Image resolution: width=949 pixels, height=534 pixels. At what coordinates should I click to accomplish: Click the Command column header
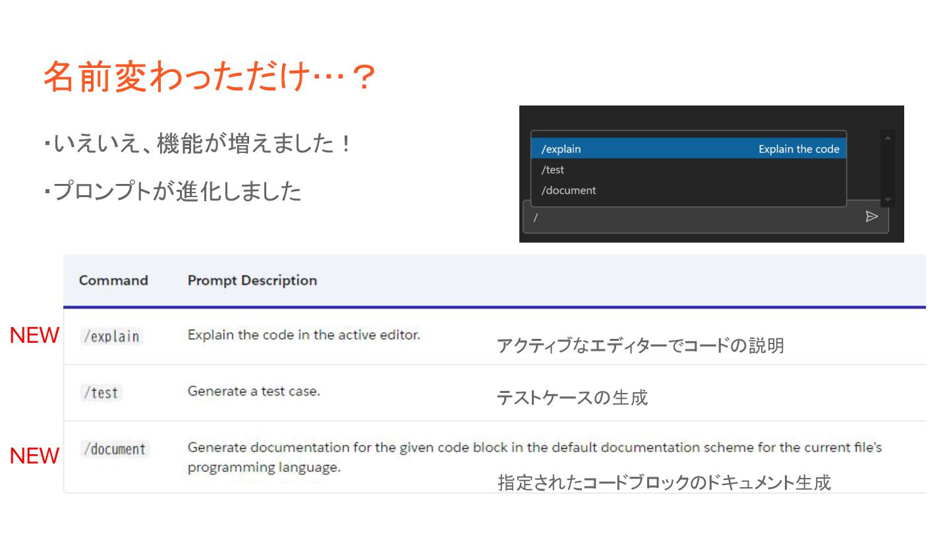[113, 280]
